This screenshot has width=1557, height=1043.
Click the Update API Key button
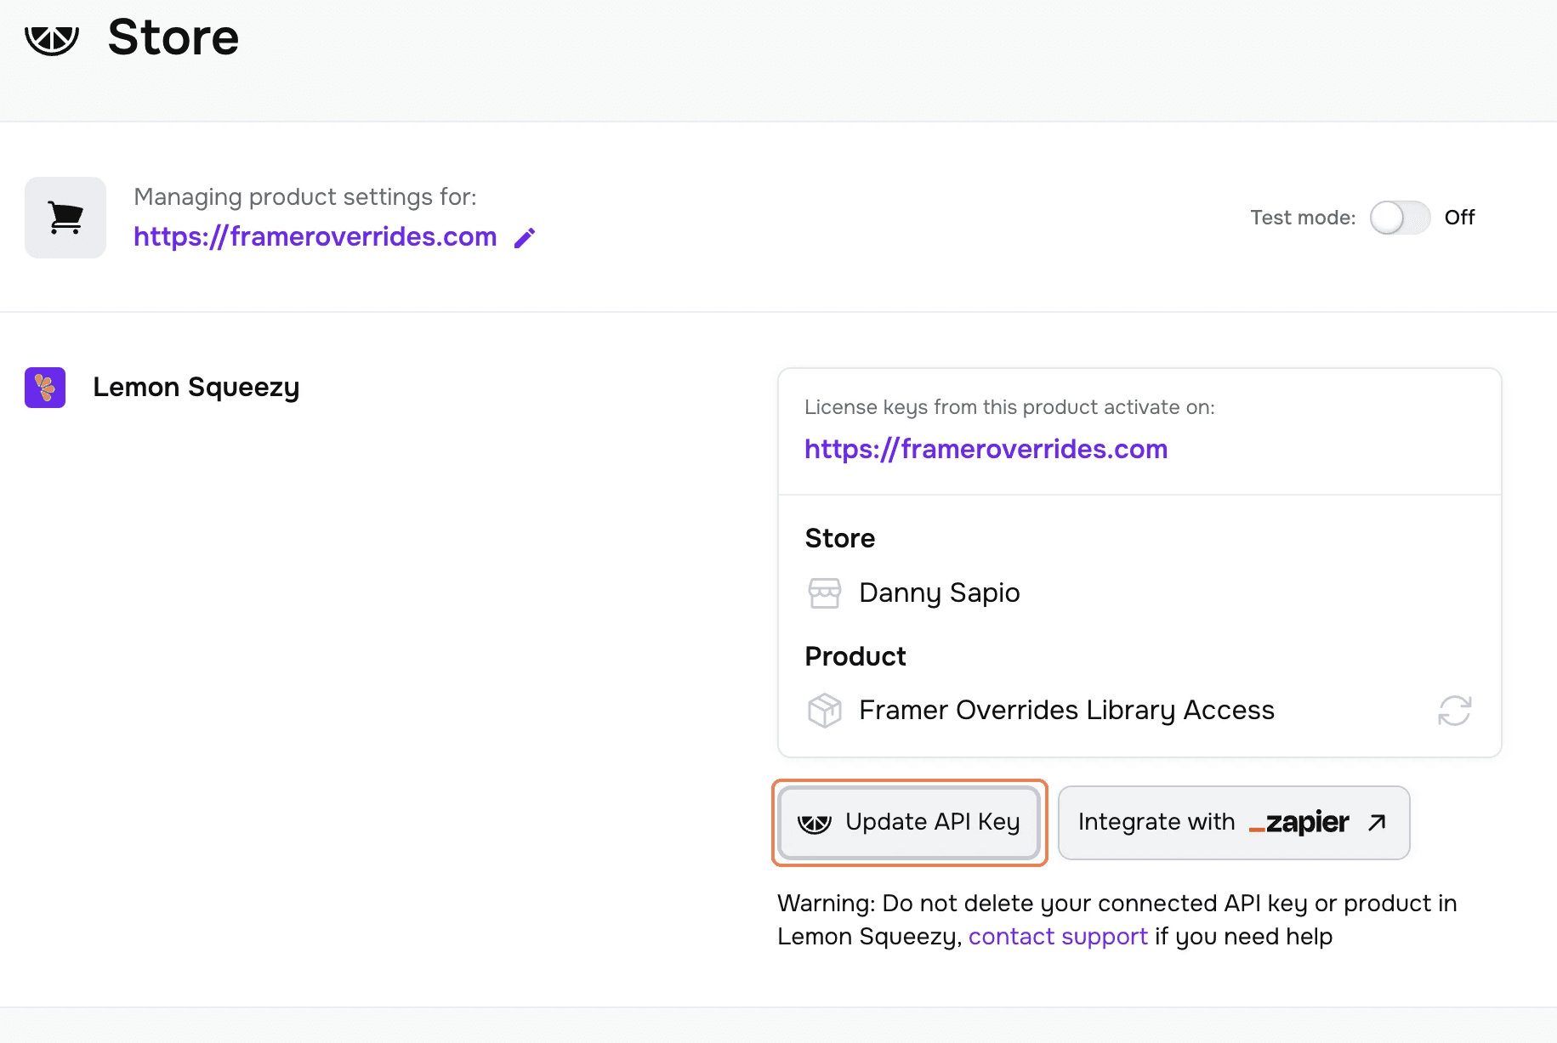[x=909, y=822]
